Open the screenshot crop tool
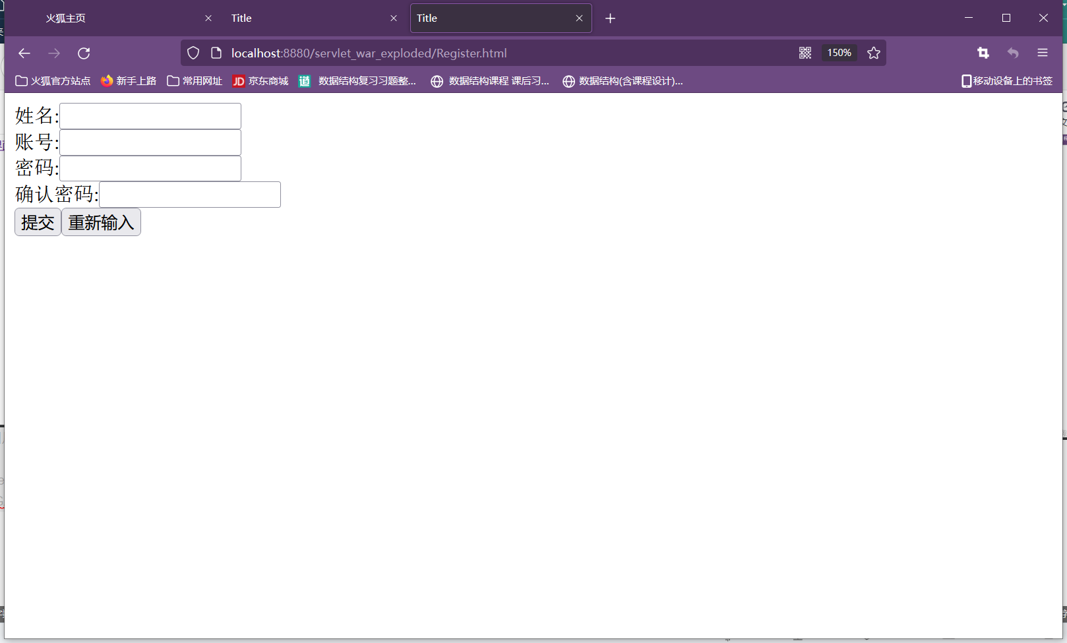Viewport: 1067px width, 643px height. point(983,53)
